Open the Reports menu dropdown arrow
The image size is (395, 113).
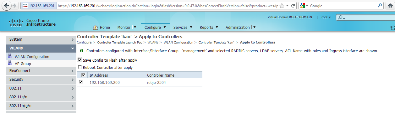tap(217, 27)
